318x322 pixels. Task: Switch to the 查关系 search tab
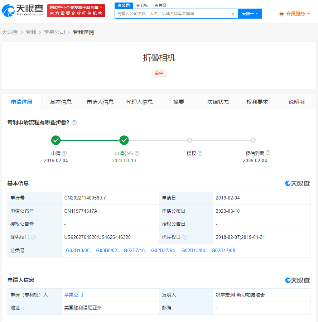tap(160, 5)
